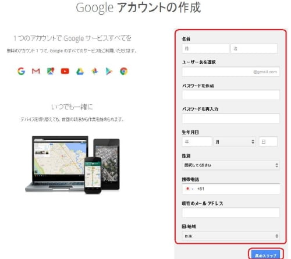This screenshot has height=259, width=291.
Task: Click the current email address field
Action: pyautogui.click(x=230, y=212)
